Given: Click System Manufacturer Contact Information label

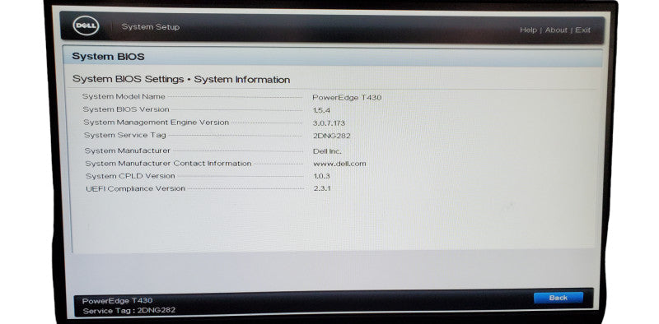Looking at the screenshot, I should (168, 164).
